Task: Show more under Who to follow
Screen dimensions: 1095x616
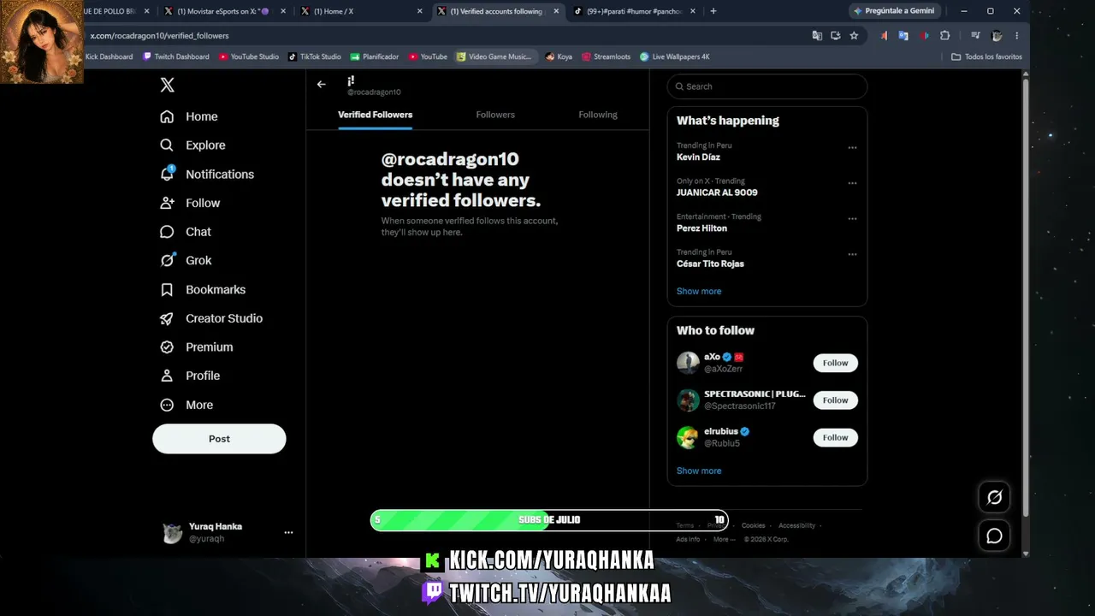Action: (x=699, y=471)
